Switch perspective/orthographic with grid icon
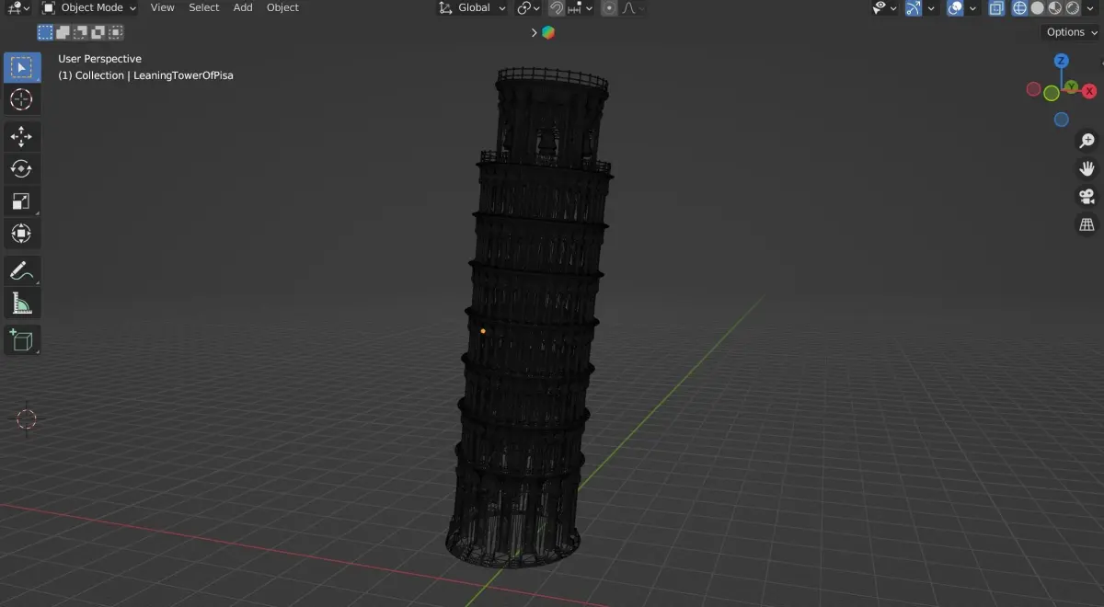Viewport: 1104px width, 607px height. 1087,224
